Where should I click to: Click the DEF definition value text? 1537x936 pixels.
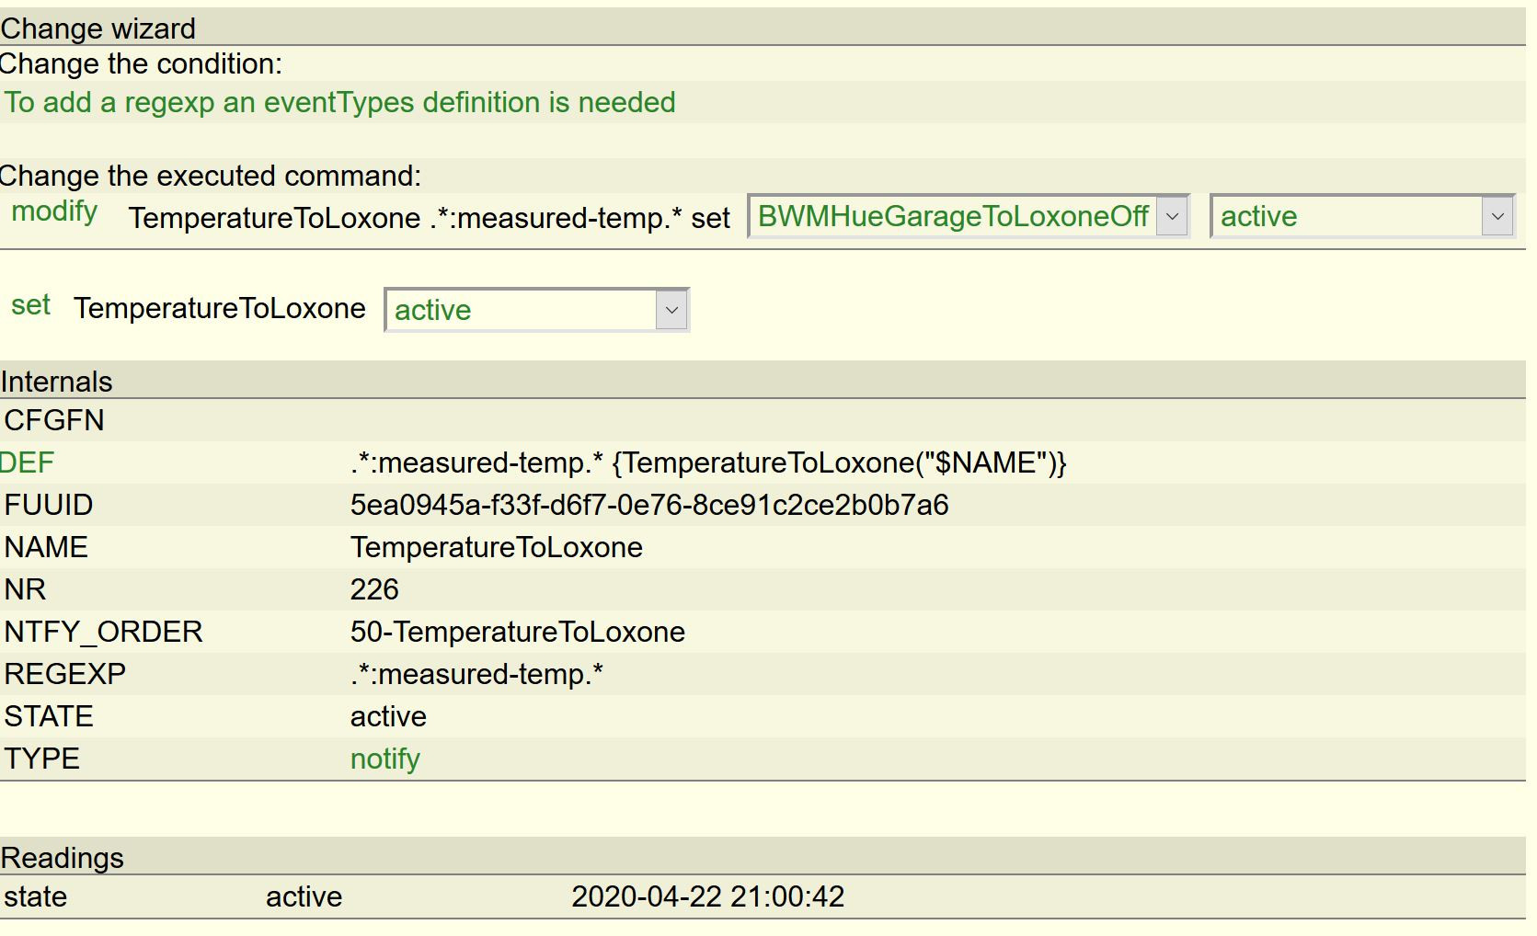pyautogui.click(x=707, y=462)
